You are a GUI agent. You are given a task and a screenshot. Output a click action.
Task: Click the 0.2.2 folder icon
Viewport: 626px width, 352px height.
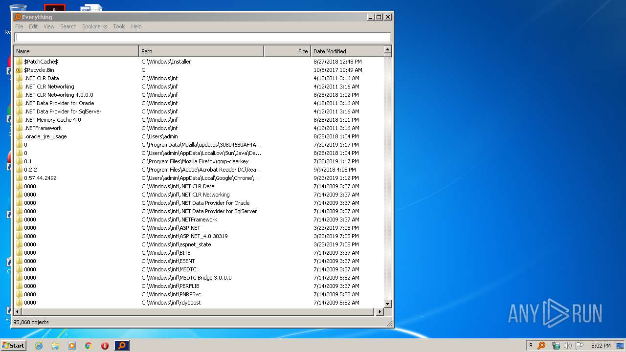coord(19,170)
